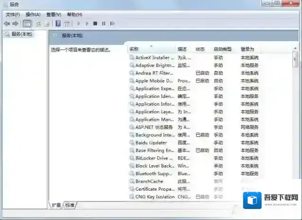Select BranchCache service
Viewport: 302px width, 220px height.
(194, 181)
